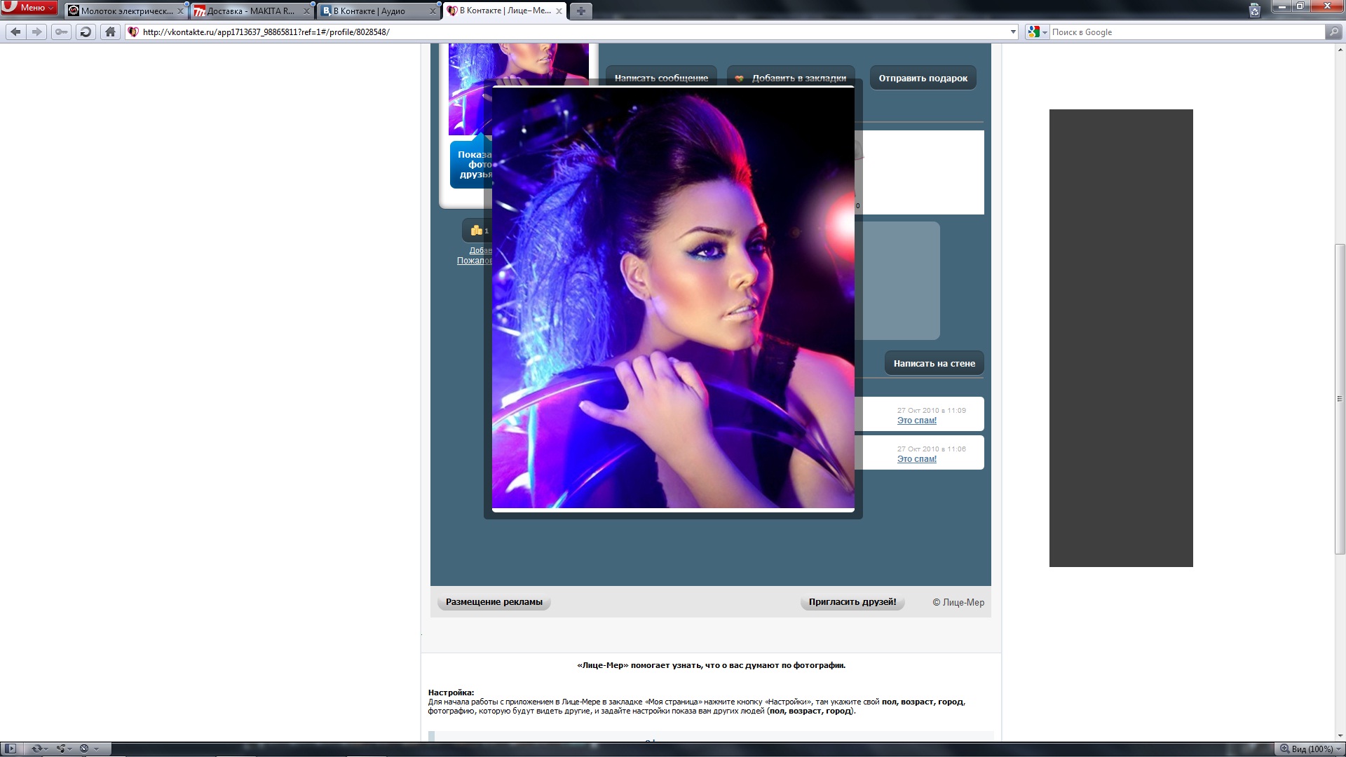Click the Reload page icon
The image size is (1346, 757).
coord(86,32)
